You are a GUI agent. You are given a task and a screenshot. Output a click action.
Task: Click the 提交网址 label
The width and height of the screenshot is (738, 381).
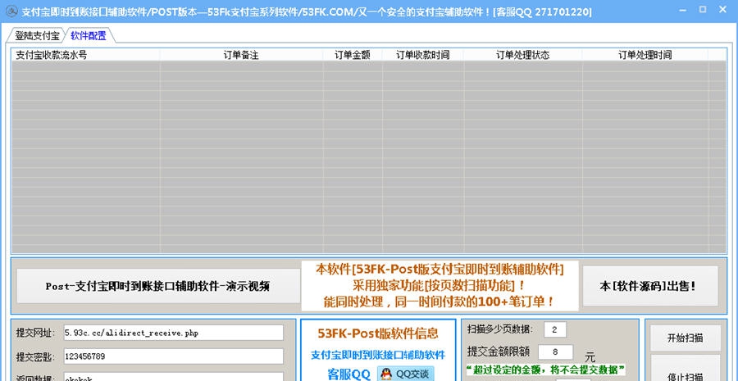(x=35, y=333)
